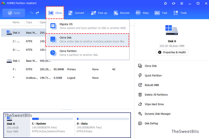This screenshot has width=209, height=138.
Task: Click Rebuild MBR in right panel
Action: coord(152,85)
